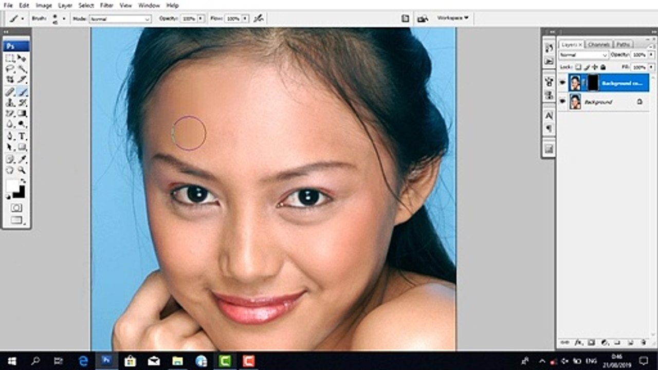This screenshot has height=370, width=658.
Task: Open the File menu
Action: (8, 5)
